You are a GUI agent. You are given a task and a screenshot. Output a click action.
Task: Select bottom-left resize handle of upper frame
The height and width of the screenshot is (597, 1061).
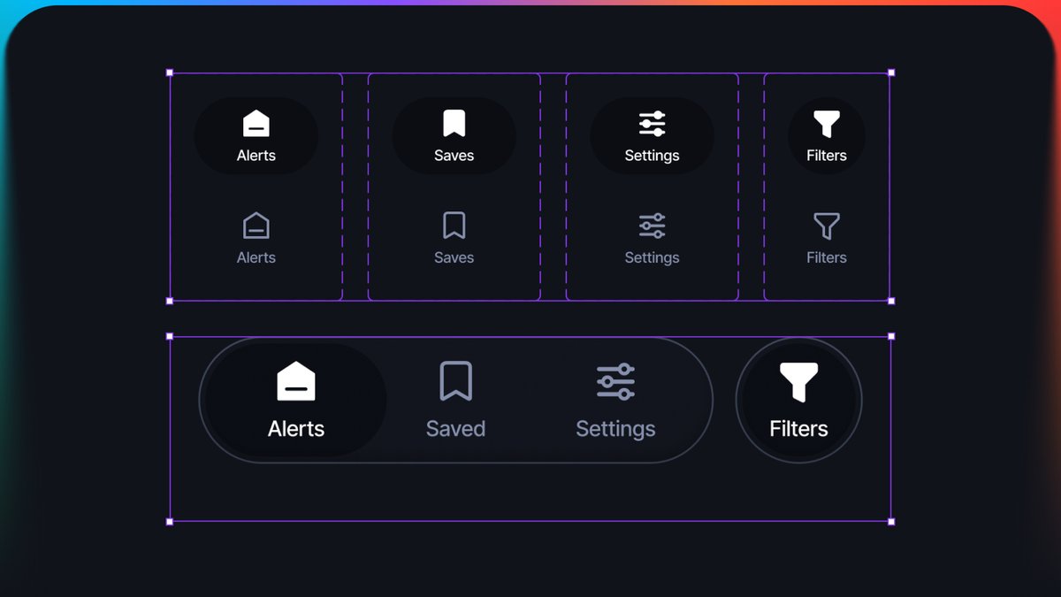click(170, 301)
